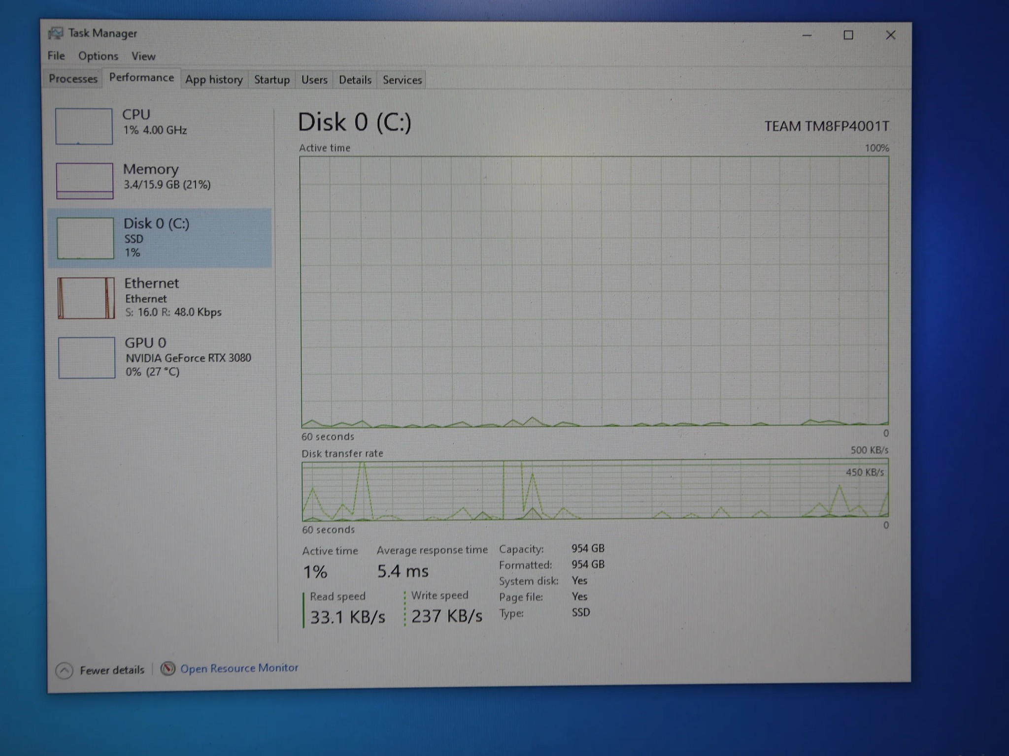The height and width of the screenshot is (756, 1009).
Task: Click the Capacity 954 GB value
Action: (x=588, y=548)
